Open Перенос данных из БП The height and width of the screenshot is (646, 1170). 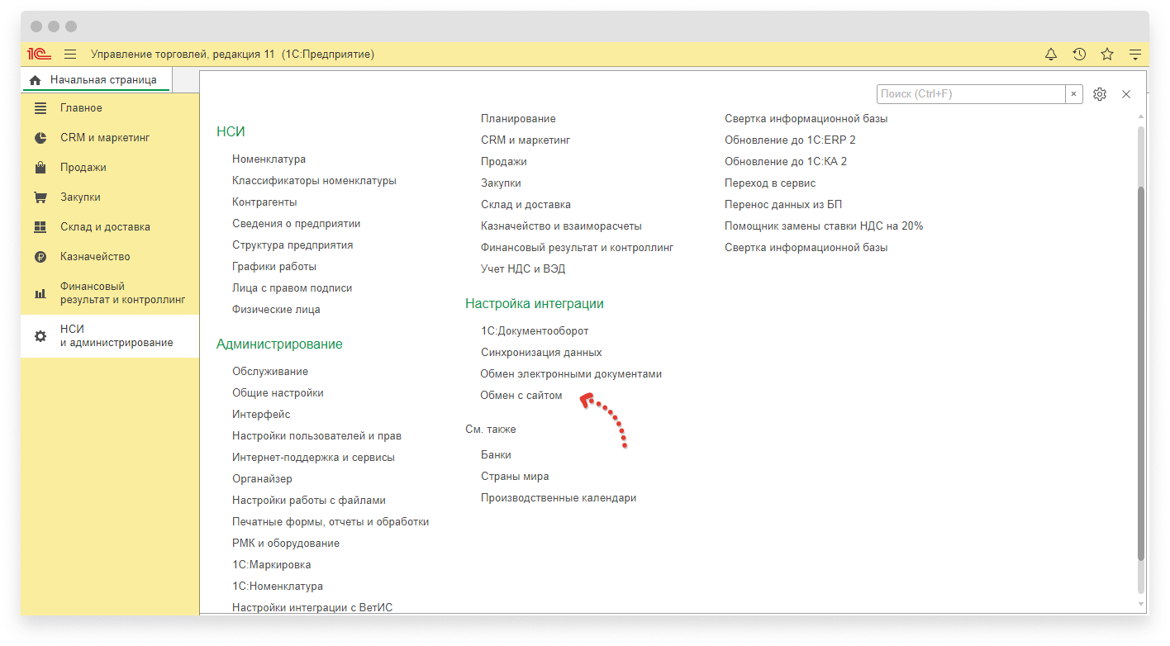click(783, 205)
